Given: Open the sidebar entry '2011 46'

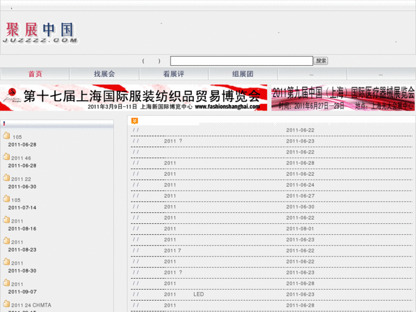Looking at the screenshot, I should point(21,158).
